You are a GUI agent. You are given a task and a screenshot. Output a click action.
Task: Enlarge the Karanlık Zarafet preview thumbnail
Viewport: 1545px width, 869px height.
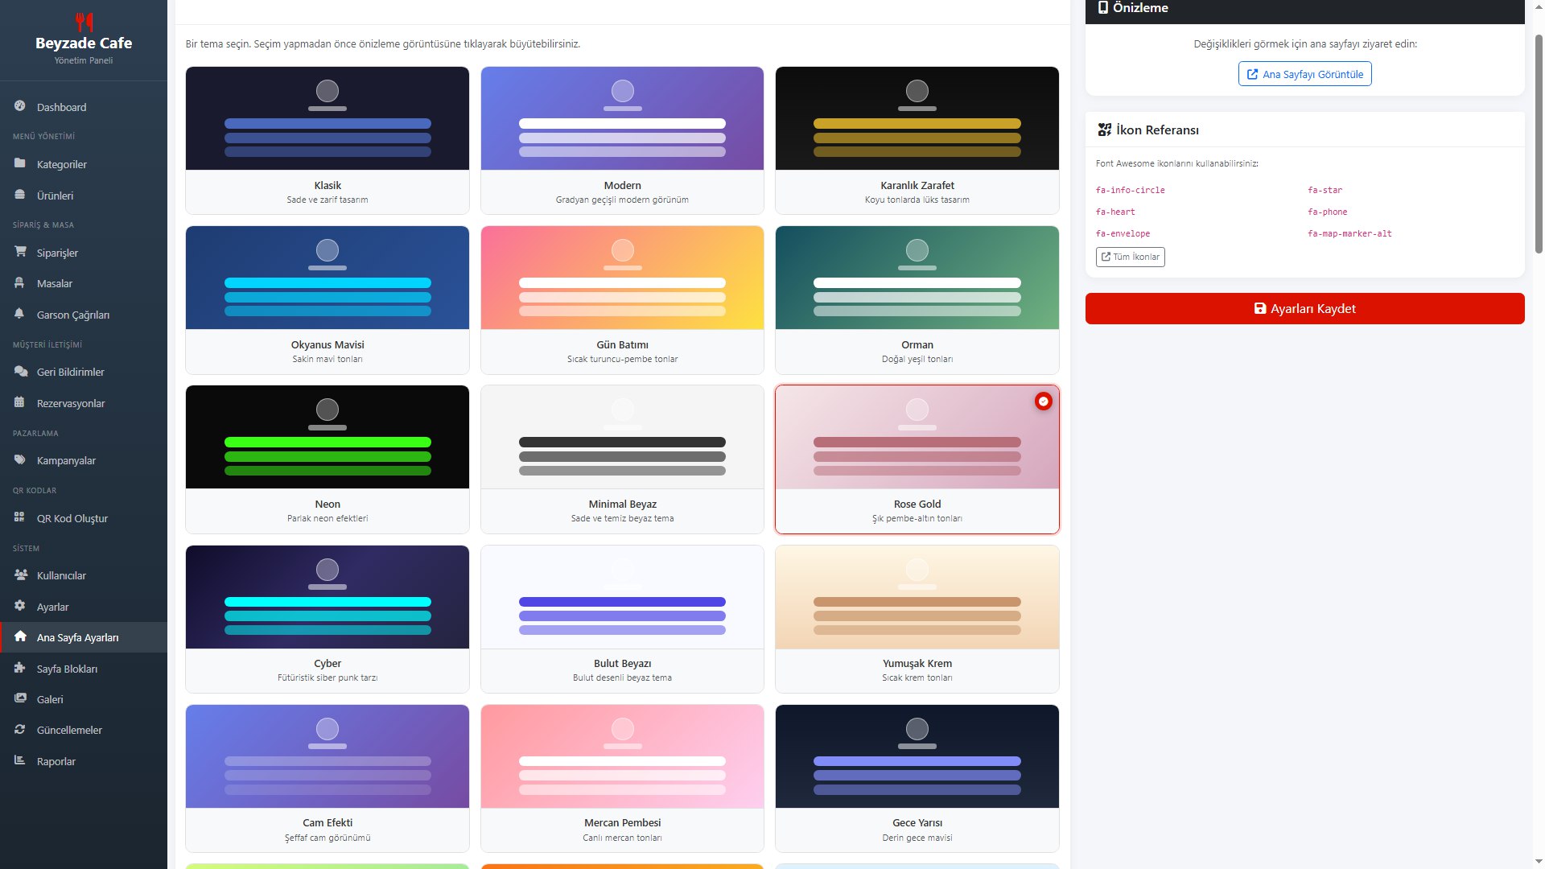tap(917, 118)
